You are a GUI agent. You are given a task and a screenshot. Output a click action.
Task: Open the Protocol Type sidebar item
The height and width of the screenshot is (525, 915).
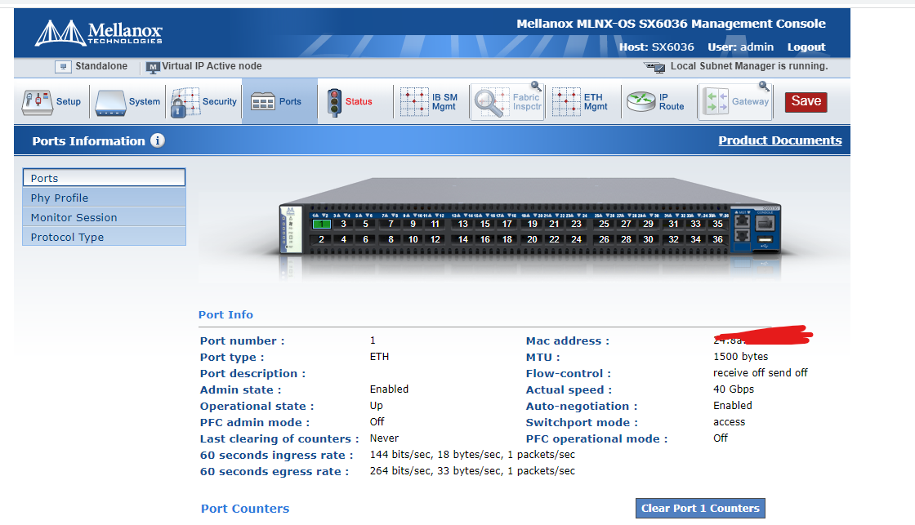point(104,237)
